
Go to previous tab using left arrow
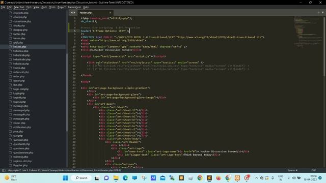point(71,13)
